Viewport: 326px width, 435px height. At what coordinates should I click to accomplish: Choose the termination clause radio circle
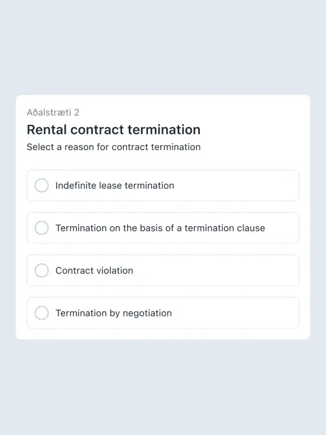pos(42,228)
